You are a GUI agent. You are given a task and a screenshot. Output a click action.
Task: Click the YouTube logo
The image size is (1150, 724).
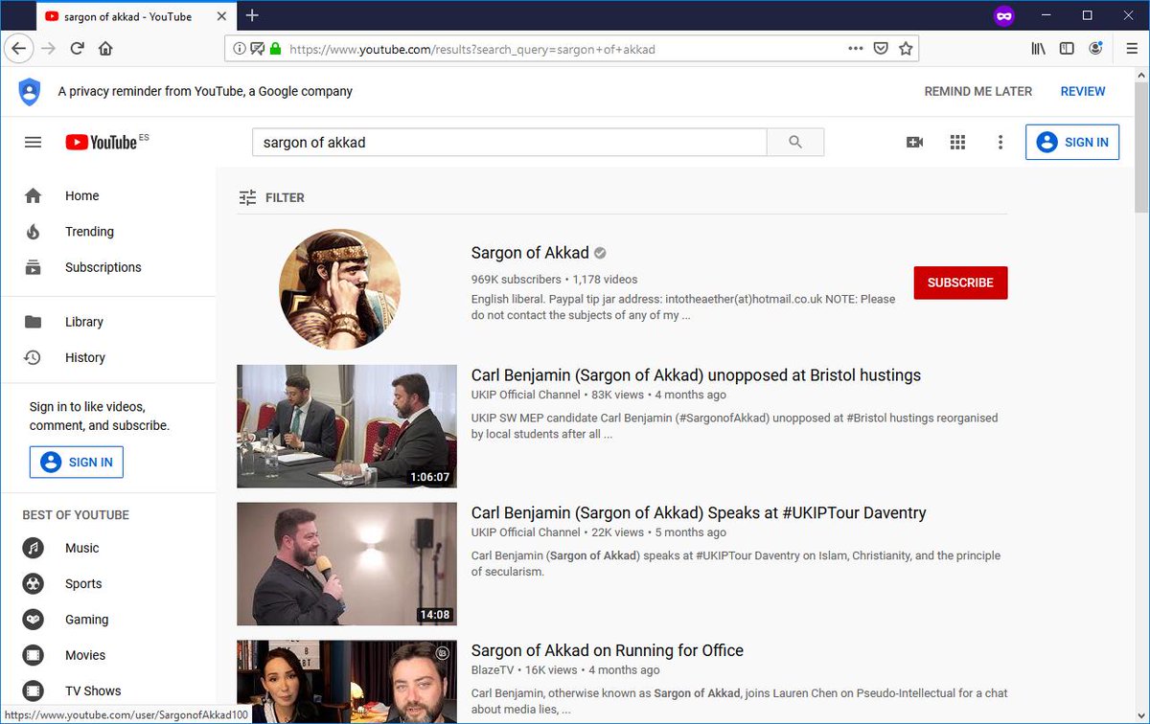pos(101,142)
